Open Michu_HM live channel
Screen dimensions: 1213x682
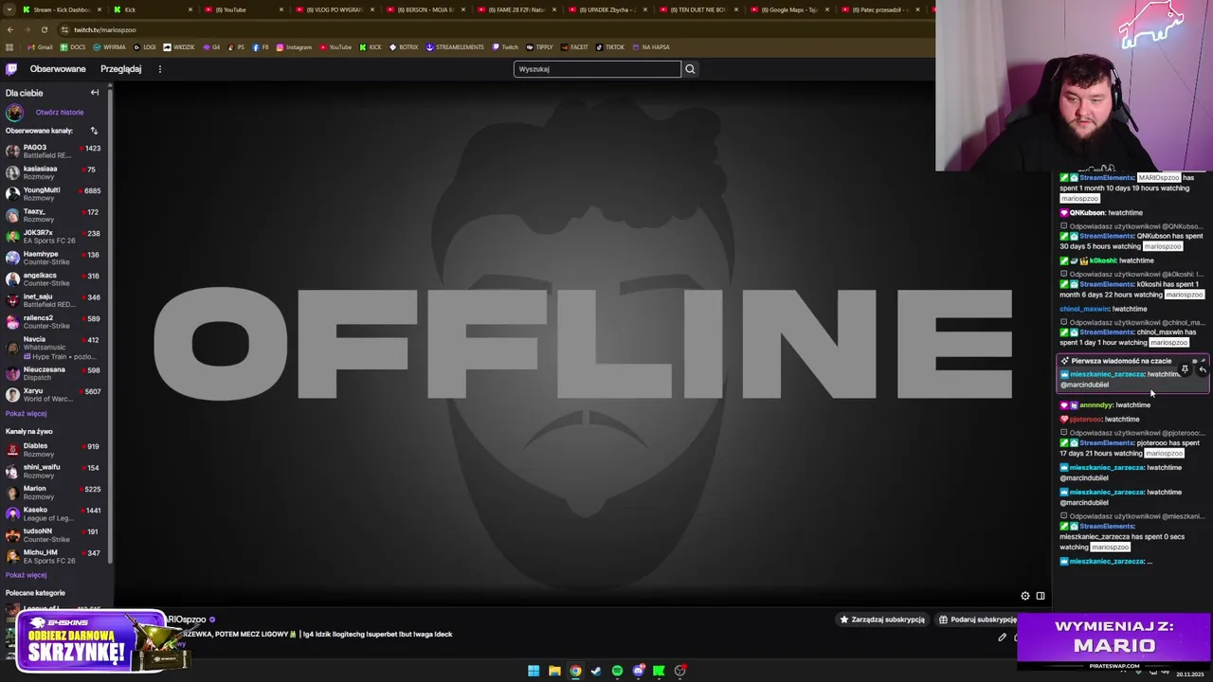55,556
